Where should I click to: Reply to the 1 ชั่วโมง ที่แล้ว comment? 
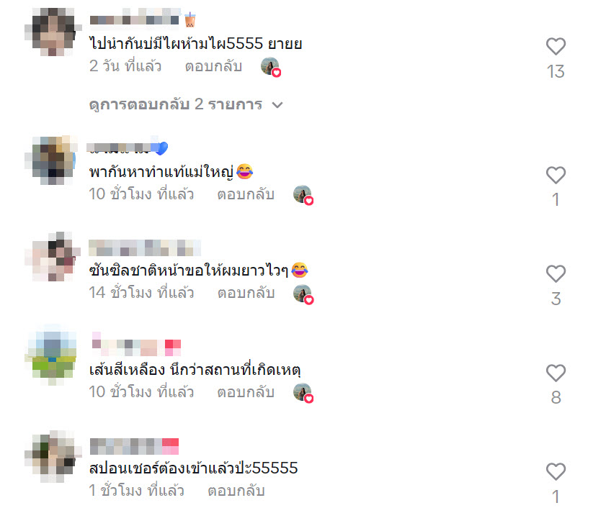click(x=236, y=491)
